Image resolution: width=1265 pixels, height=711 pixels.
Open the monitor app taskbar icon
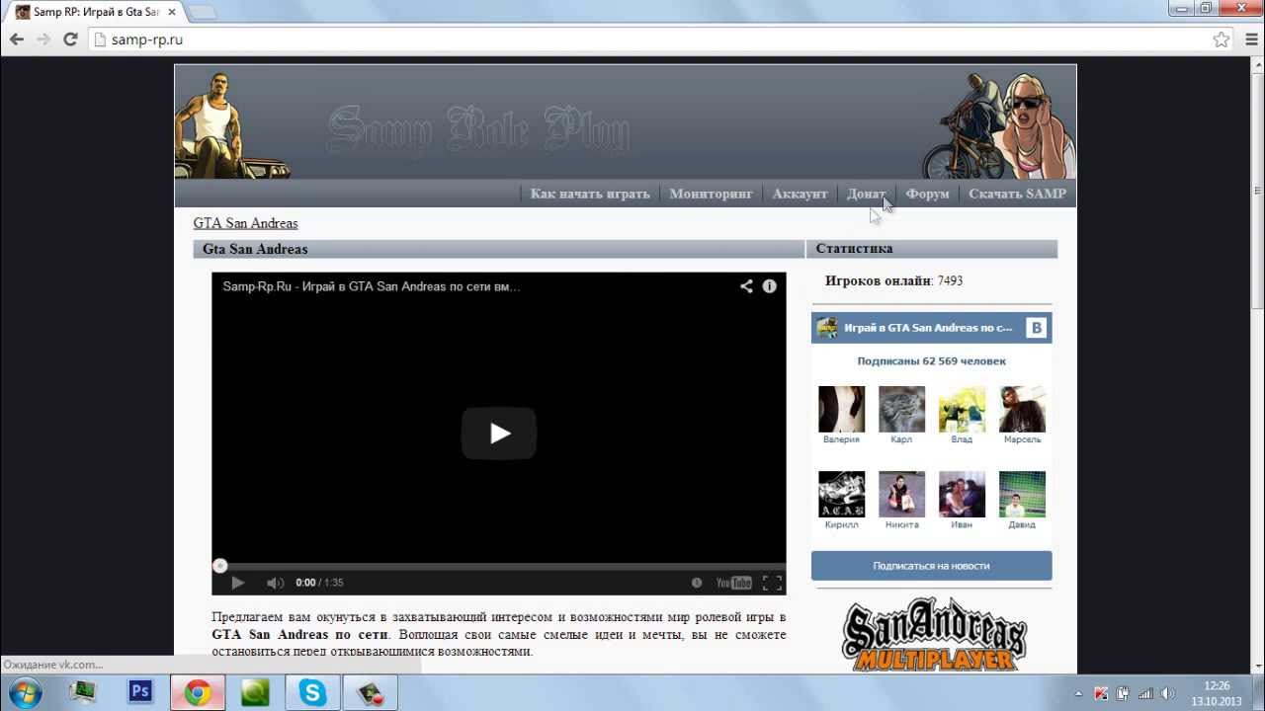point(83,692)
